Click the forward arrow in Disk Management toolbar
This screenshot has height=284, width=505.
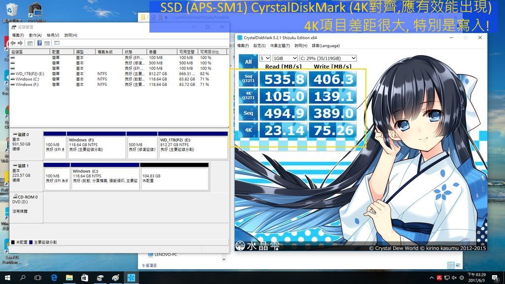[20, 43]
